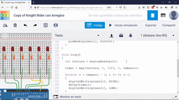
Task: Click the Exportar button
Action: 151,25
